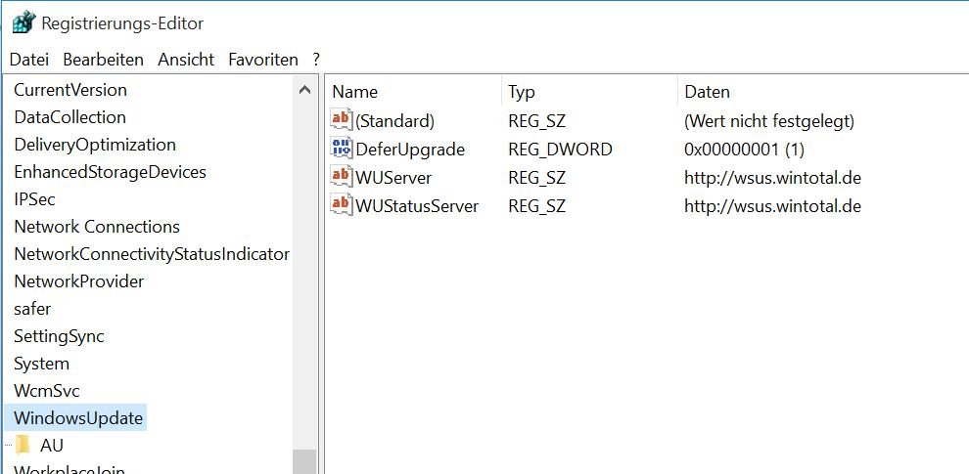This screenshot has width=969, height=474.
Task: Select the WcmSvc registry key
Action: (x=47, y=391)
